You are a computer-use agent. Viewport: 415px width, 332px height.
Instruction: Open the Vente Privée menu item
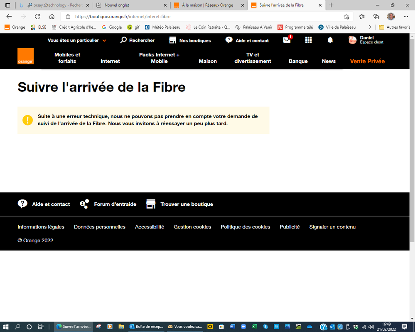367,61
